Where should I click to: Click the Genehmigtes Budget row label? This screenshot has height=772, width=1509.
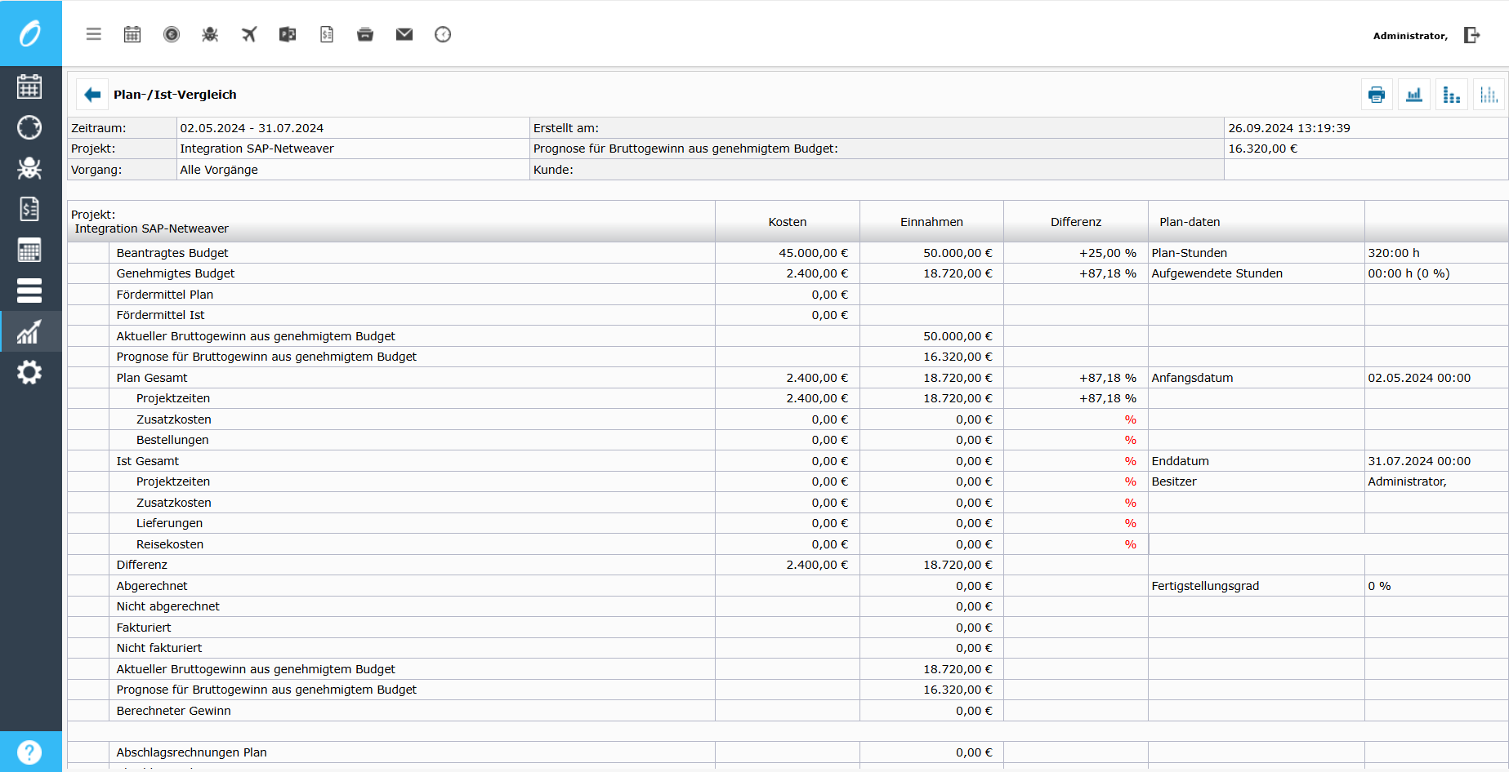pos(176,273)
